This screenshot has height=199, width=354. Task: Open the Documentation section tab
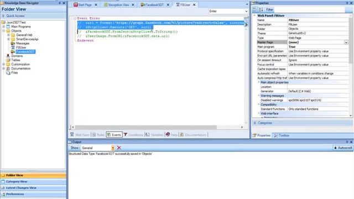193,135
